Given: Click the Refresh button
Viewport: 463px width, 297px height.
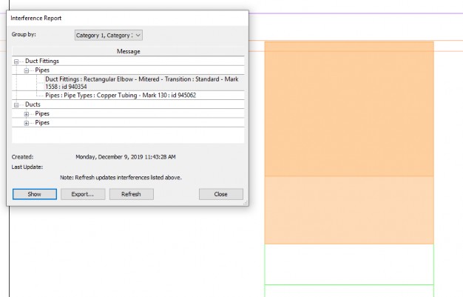Looking at the screenshot, I should click(x=132, y=194).
